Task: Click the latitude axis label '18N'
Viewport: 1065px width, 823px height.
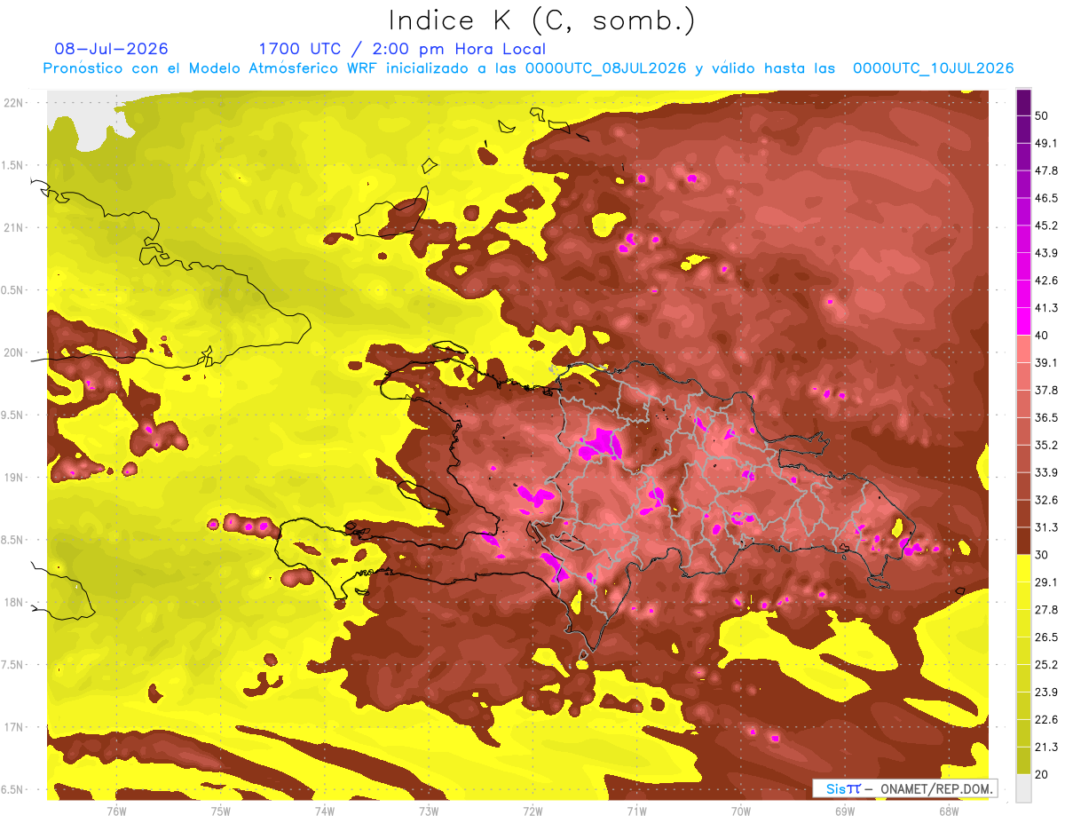Action: tap(14, 603)
